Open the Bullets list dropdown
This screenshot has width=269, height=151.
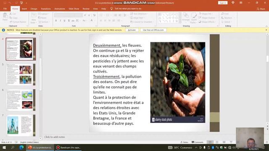point(102,15)
